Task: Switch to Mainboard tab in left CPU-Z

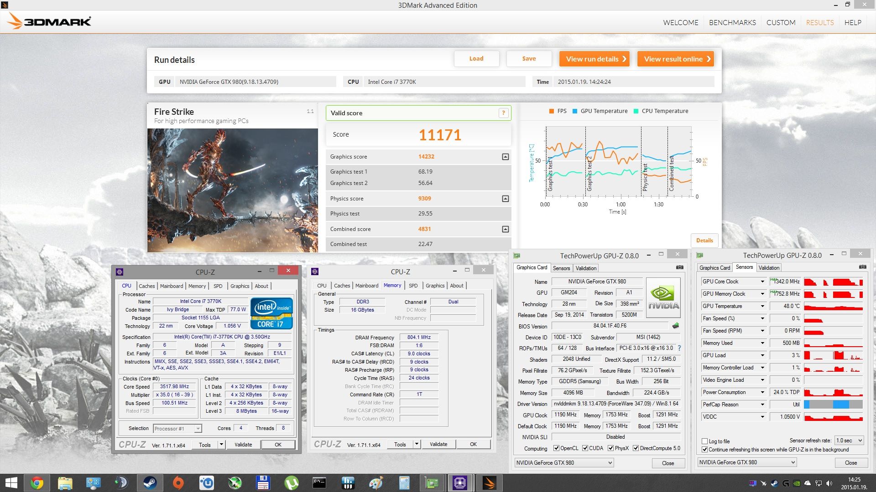Action: click(172, 286)
